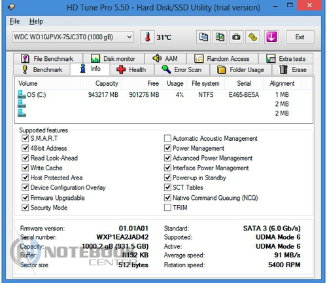
Task: Maximize the HD Tune Pro window
Action: [290, 5]
